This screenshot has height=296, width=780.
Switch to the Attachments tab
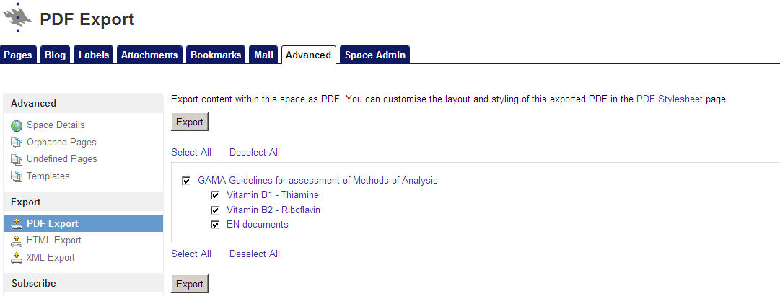click(149, 55)
